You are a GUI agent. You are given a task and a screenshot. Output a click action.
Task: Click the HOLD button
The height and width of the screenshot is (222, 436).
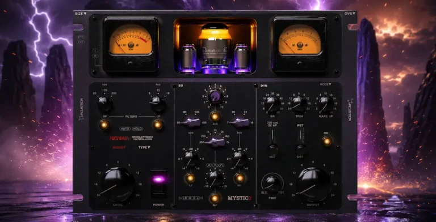point(137,129)
